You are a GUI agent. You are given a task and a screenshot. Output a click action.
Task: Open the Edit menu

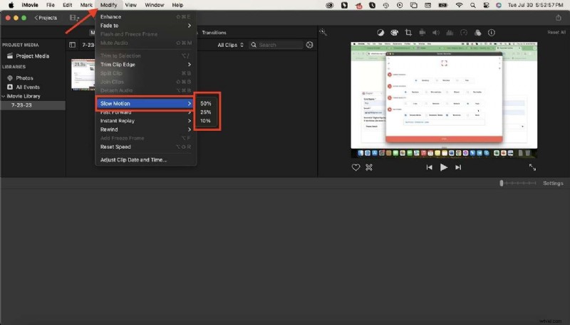coord(67,5)
